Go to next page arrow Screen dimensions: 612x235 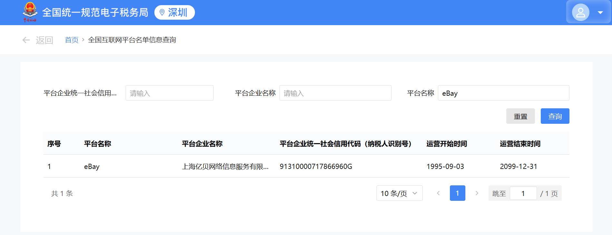click(x=477, y=193)
